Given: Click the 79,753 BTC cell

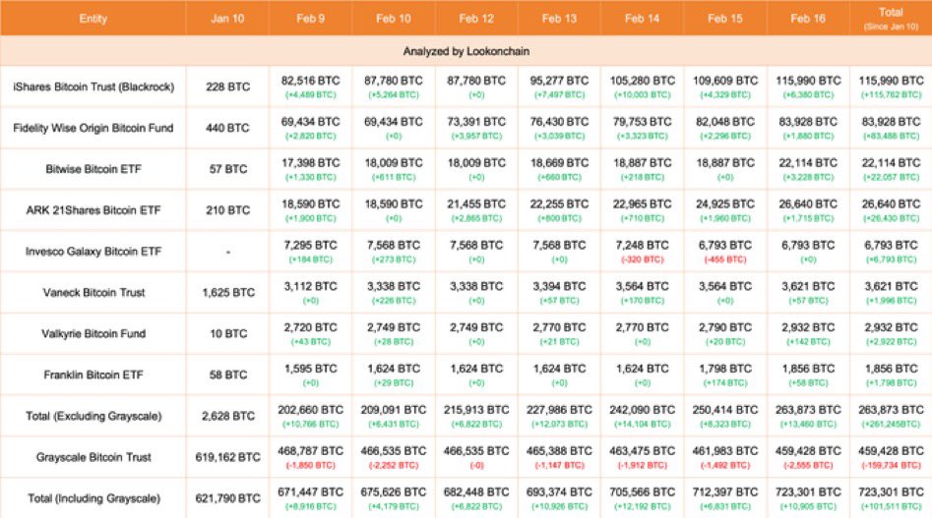Looking at the screenshot, I should 642,128.
